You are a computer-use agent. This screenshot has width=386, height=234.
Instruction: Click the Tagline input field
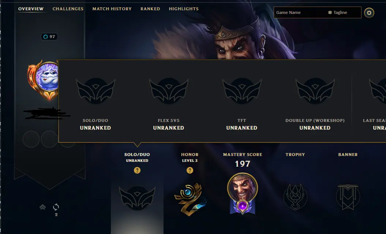[x=344, y=12]
